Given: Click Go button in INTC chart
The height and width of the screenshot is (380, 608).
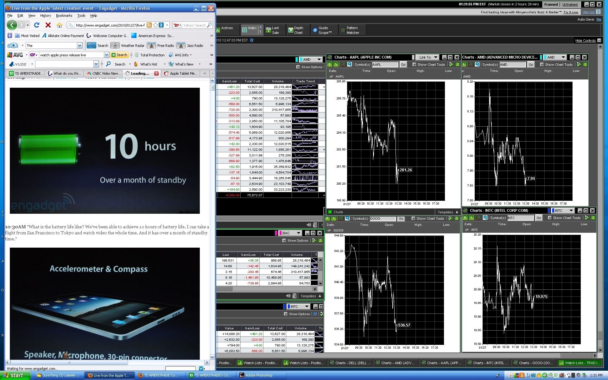Looking at the screenshot, I should coord(539,218).
